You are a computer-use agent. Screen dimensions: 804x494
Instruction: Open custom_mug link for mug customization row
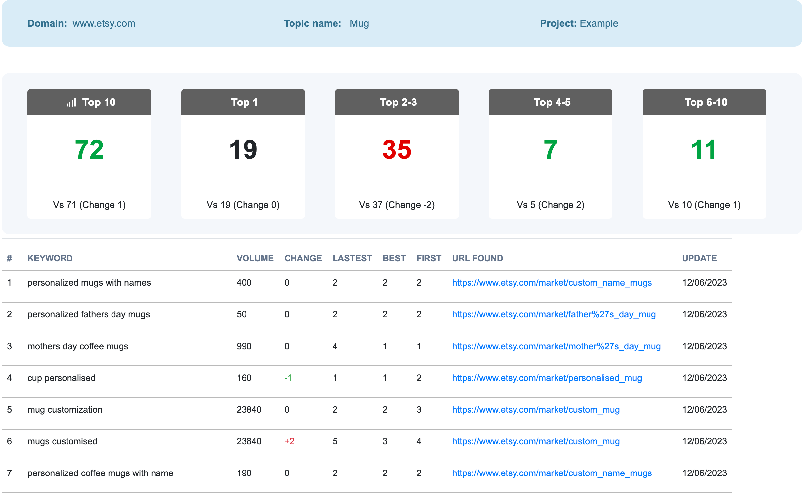(536, 410)
